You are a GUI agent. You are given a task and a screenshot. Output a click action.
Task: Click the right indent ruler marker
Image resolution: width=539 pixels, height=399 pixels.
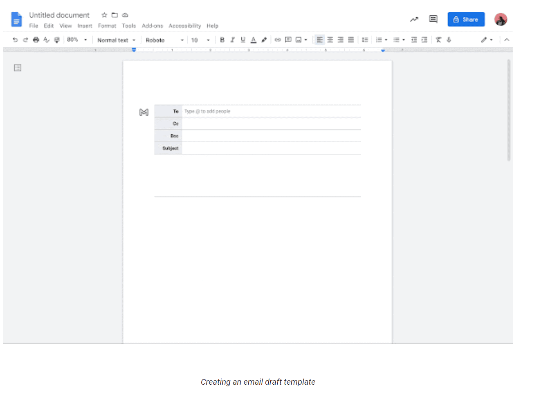click(x=383, y=50)
